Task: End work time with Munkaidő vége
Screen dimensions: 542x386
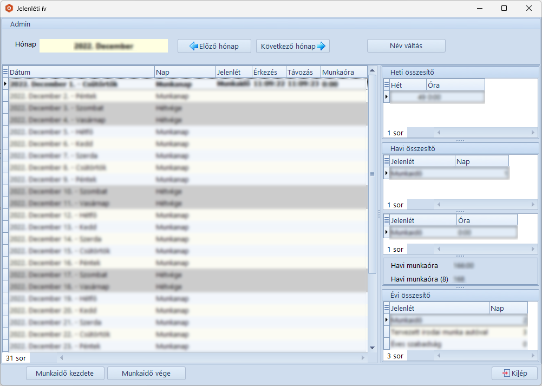Action: [x=146, y=374]
